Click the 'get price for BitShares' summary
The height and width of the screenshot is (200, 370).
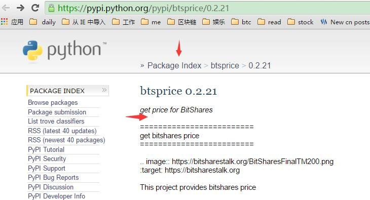coord(176,110)
